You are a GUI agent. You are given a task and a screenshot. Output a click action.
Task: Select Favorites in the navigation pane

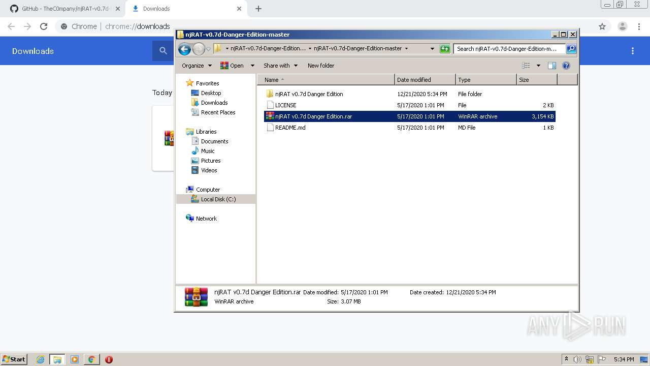203,83
